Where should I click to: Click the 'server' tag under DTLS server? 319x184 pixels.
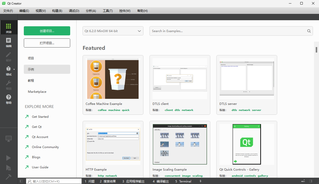(x=256, y=110)
